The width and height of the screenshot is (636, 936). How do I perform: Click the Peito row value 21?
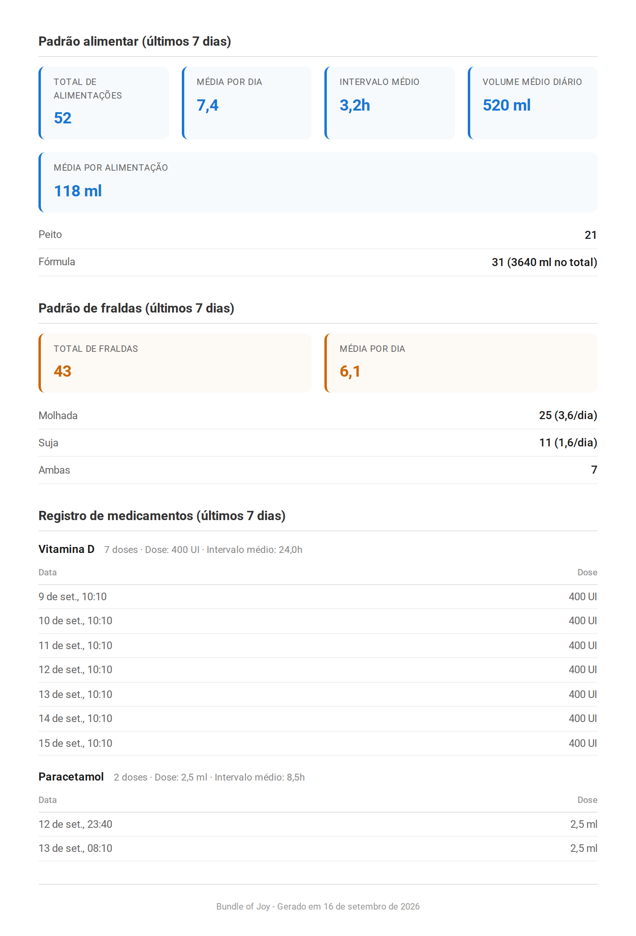[x=590, y=235]
